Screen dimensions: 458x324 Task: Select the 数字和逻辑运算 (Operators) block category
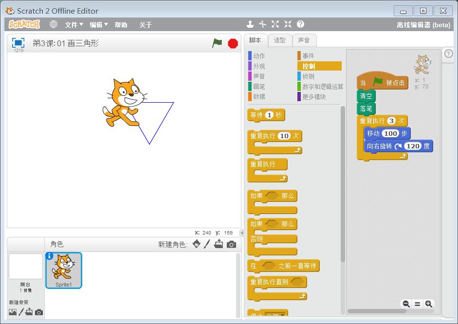tap(320, 87)
